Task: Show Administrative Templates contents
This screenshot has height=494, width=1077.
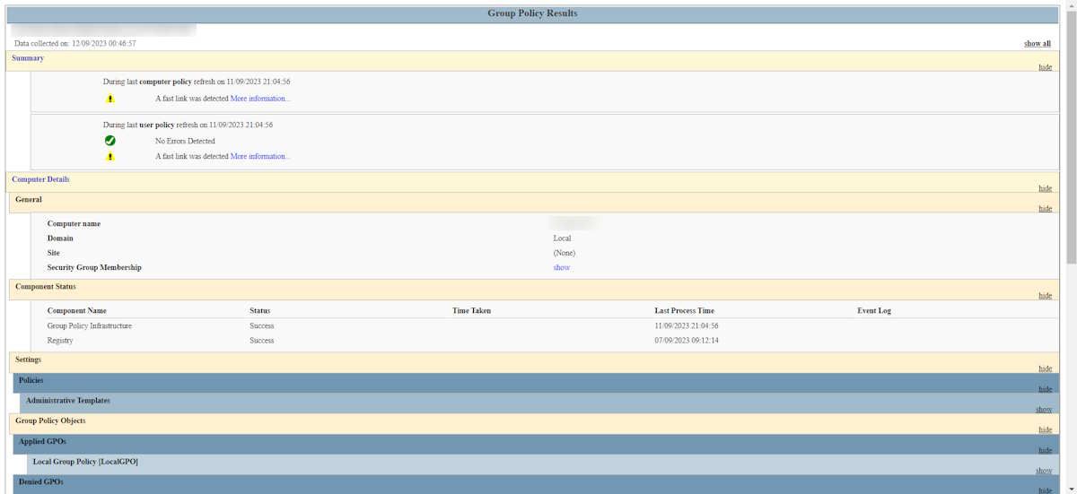Action: pyautogui.click(x=1043, y=409)
